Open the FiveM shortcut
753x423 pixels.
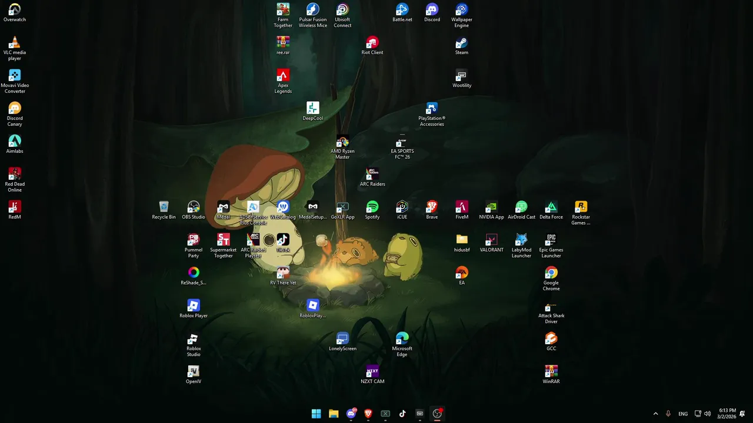click(x=462, y=210)
